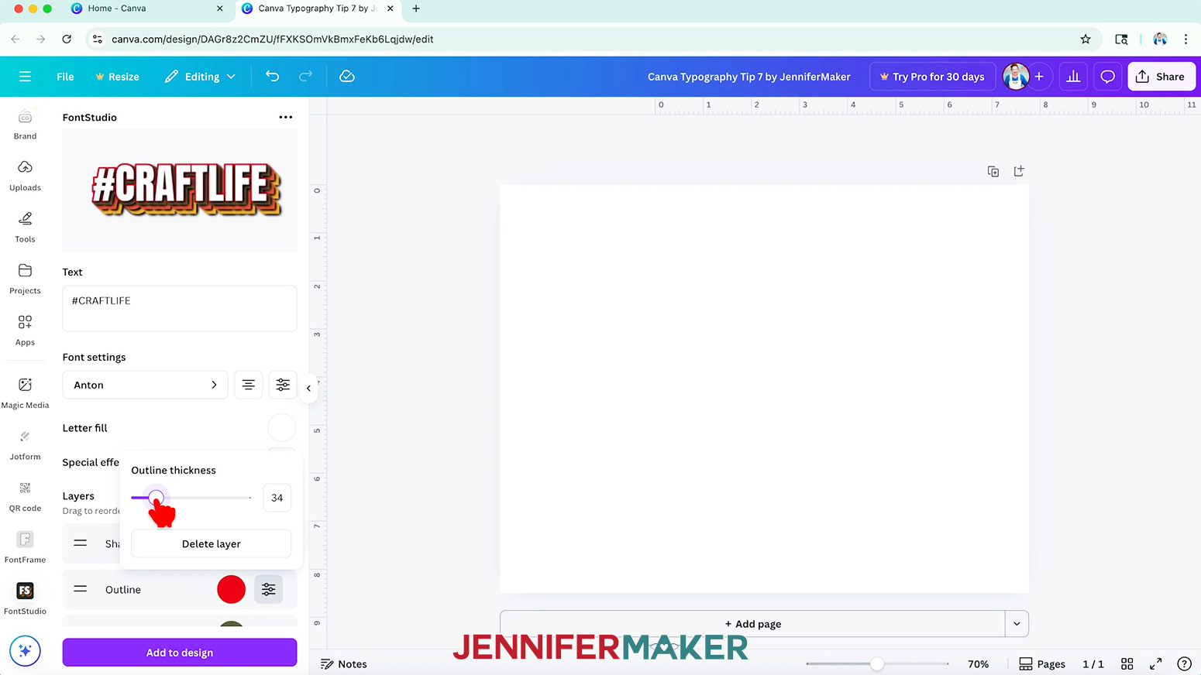Undo the last action
This screenshot has height=675, width=1201.
pos(272,76)
